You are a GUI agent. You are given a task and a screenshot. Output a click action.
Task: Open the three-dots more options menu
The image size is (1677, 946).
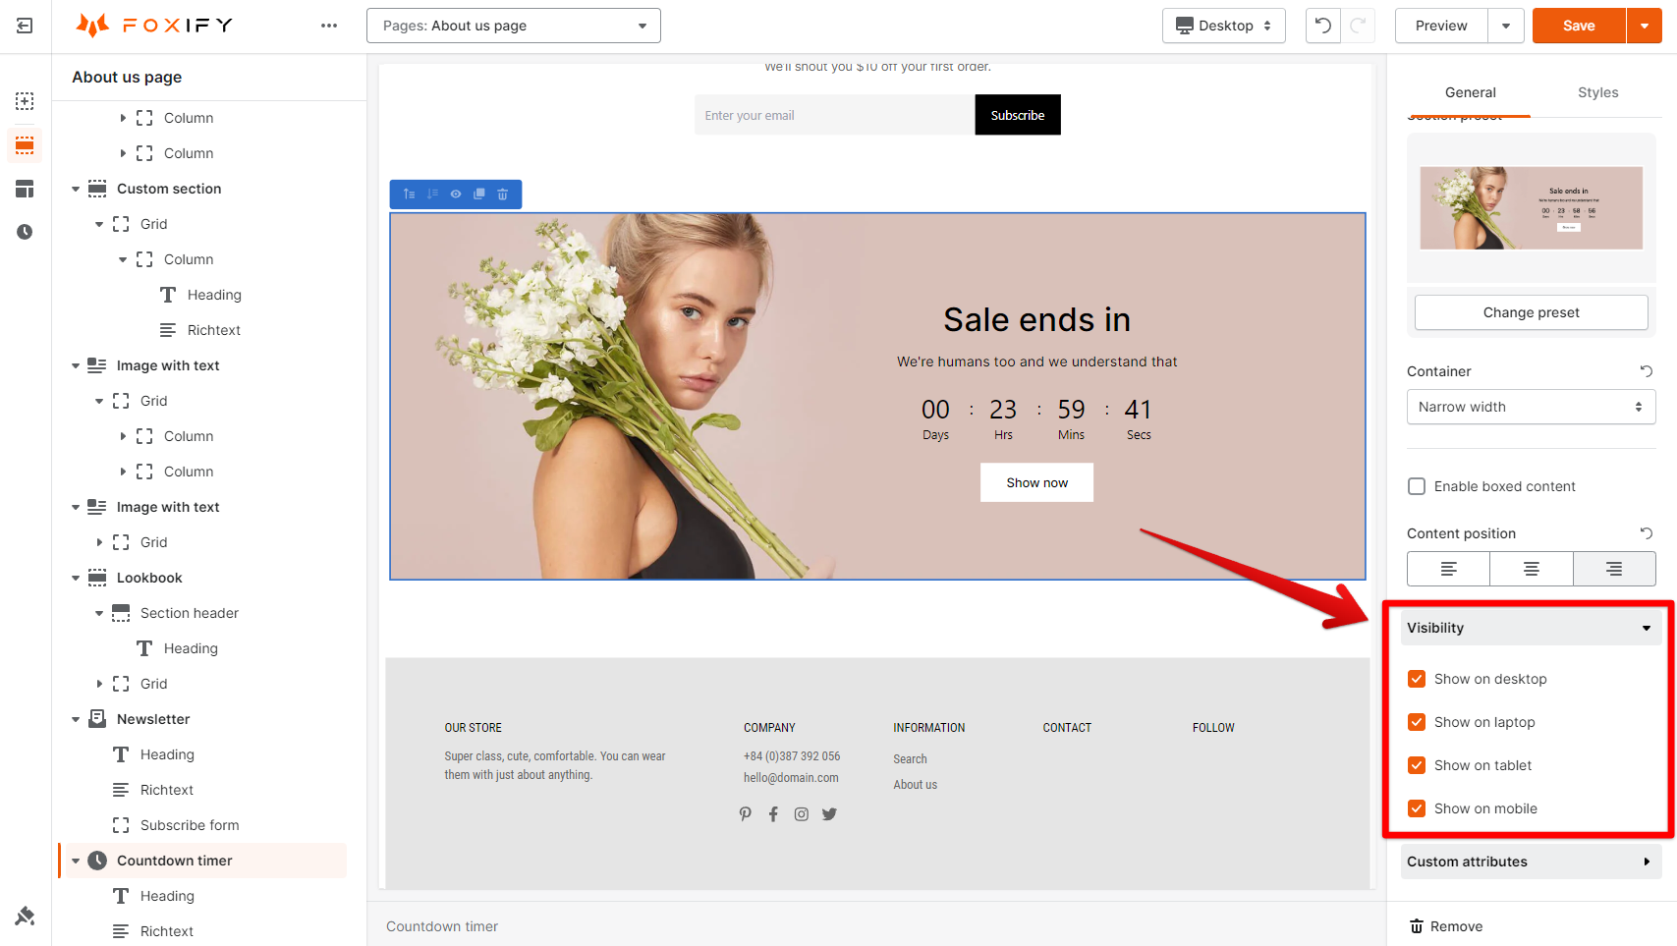(329, 26)
